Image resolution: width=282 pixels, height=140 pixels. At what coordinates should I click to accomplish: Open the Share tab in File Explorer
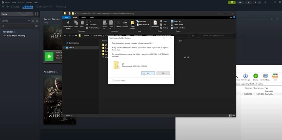click(83, 17)
